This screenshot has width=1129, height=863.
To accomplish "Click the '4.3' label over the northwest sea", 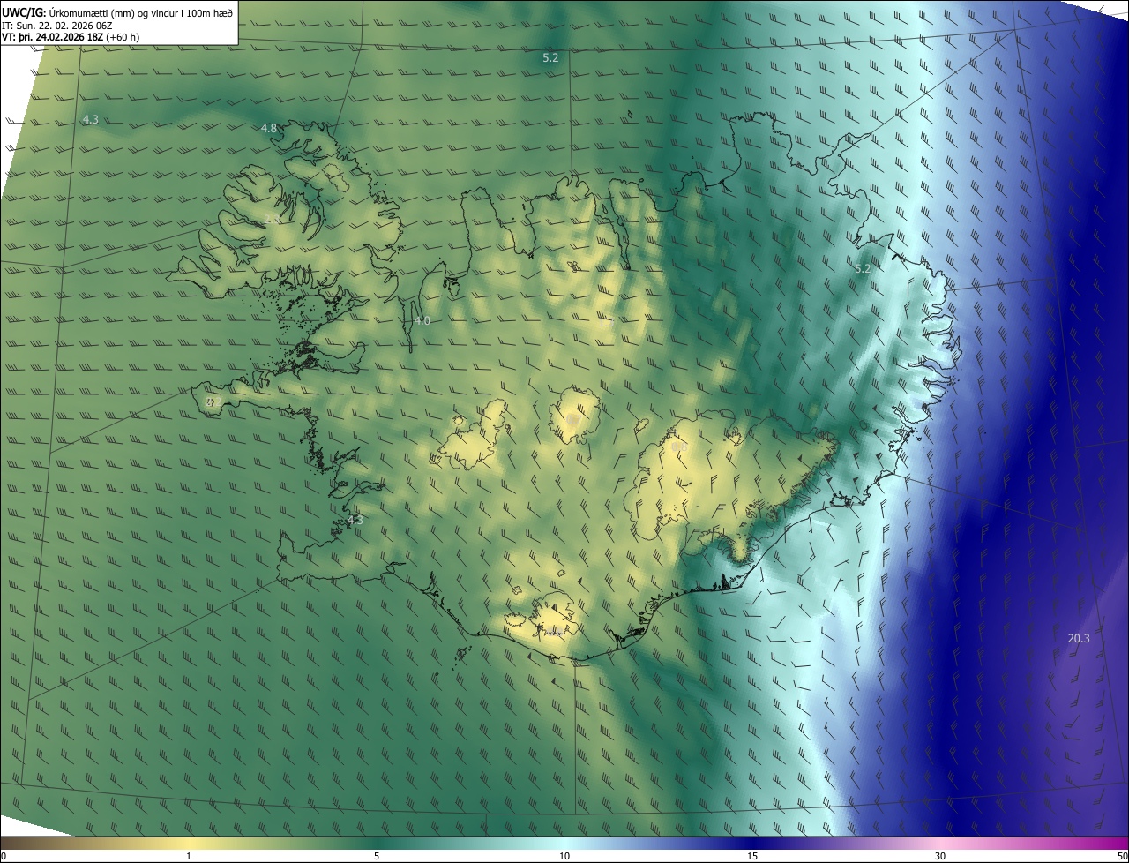I will (x=90, y=119).
